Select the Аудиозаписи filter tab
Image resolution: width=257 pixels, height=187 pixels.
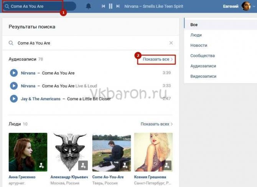[221, 66]
